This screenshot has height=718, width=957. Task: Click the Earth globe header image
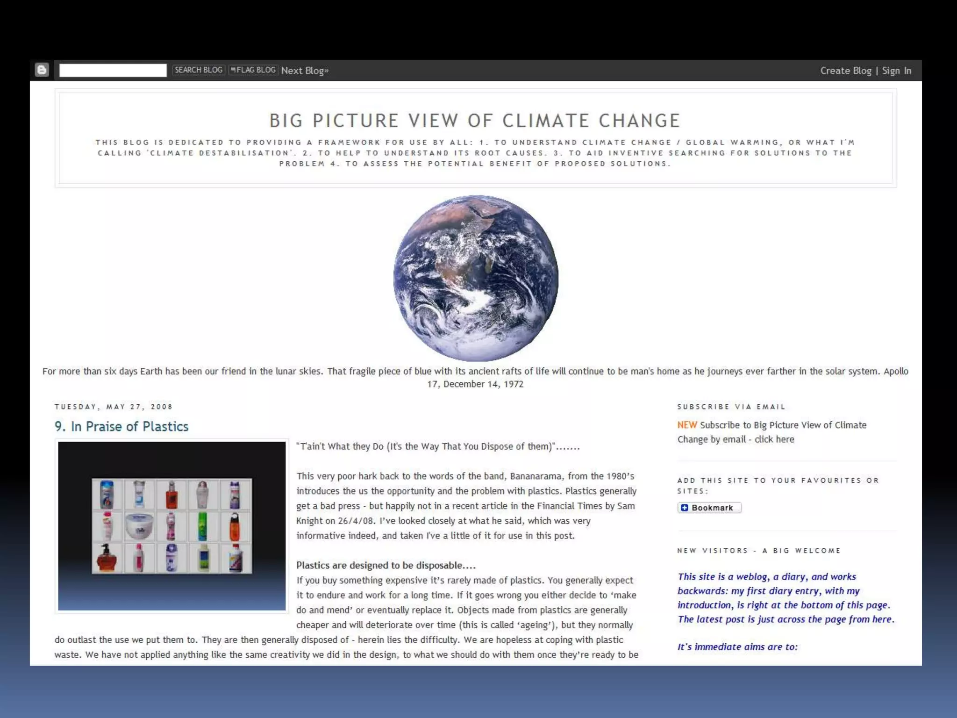point(476,278)
